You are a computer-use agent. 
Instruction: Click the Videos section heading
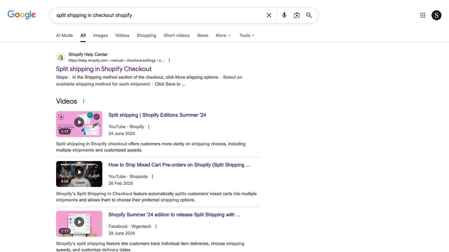click(67, 101)
